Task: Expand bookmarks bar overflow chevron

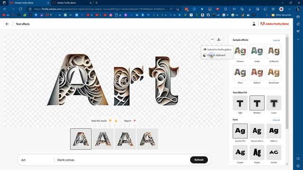Action: 267,15
